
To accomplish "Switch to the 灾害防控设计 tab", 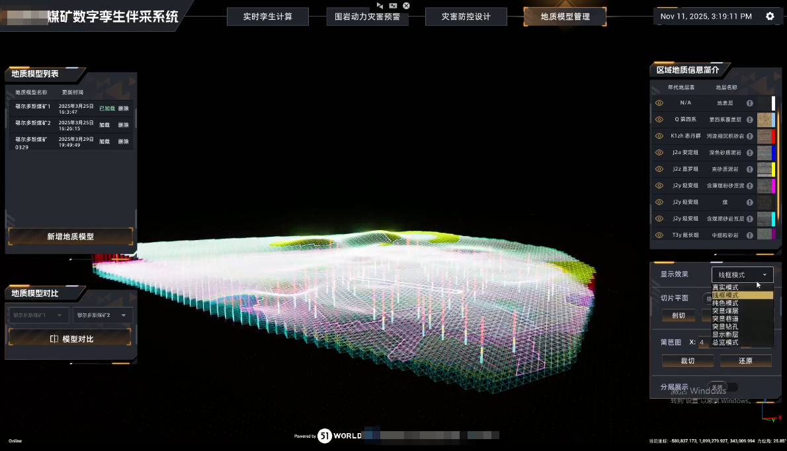I will (466, 17).
